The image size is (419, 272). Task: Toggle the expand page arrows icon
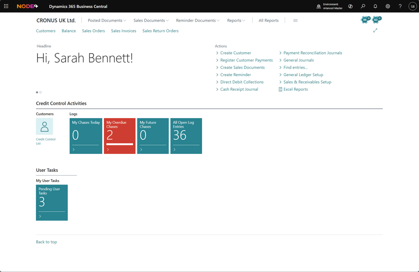(x=375, y=30)
